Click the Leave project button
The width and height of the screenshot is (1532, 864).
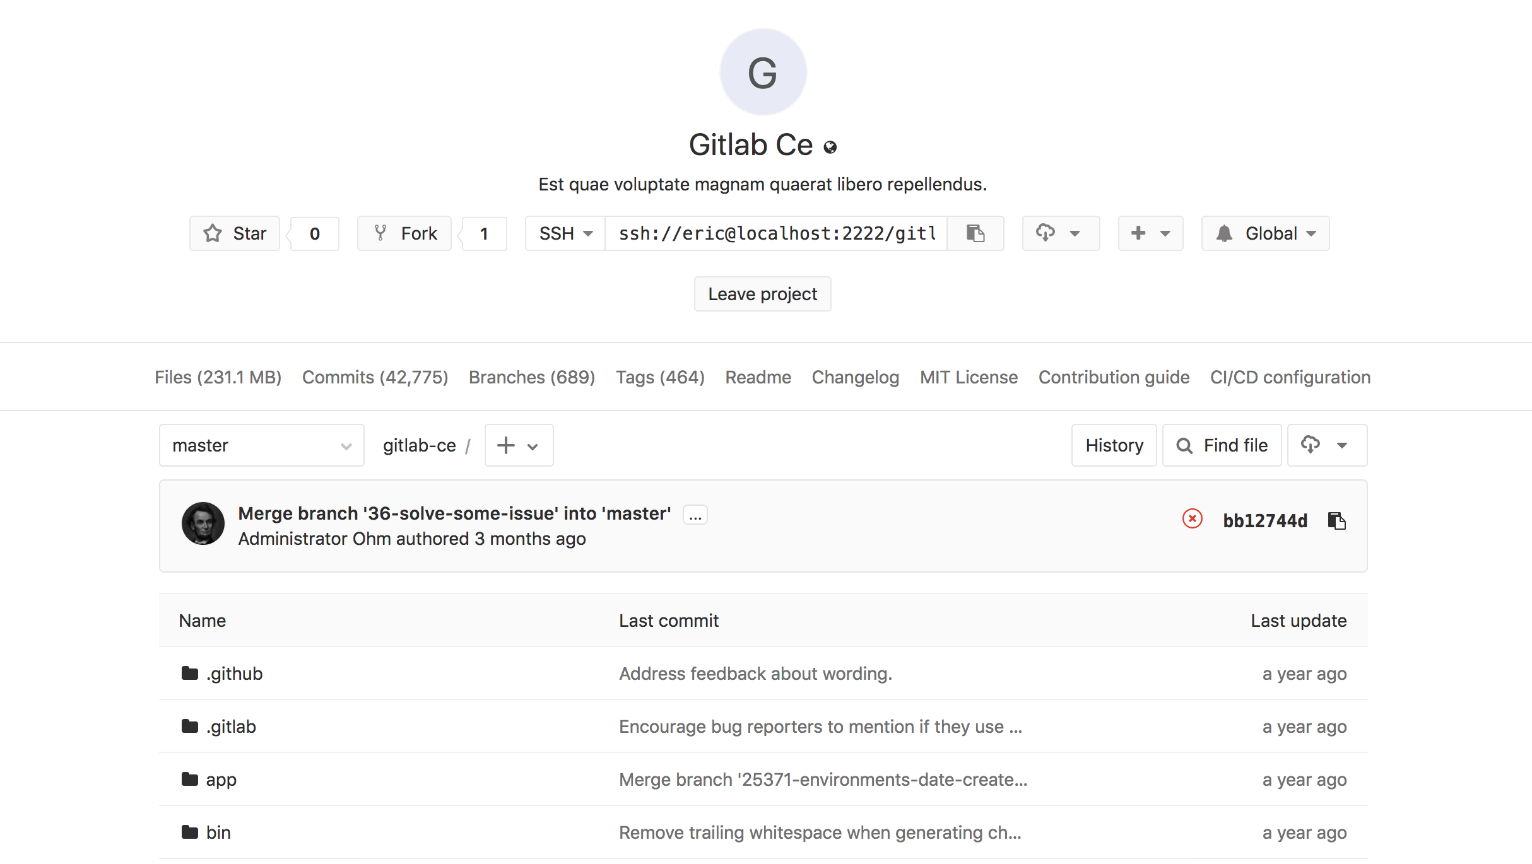click(762, 294)
